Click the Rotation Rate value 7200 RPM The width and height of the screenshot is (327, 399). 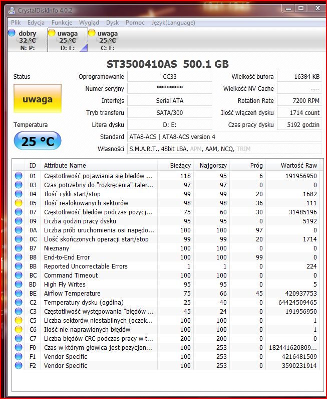(299, 100)
